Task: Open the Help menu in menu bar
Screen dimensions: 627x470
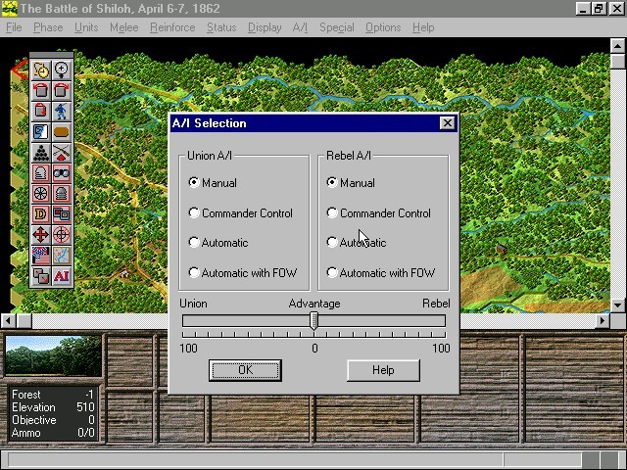Action: point(423,27)
